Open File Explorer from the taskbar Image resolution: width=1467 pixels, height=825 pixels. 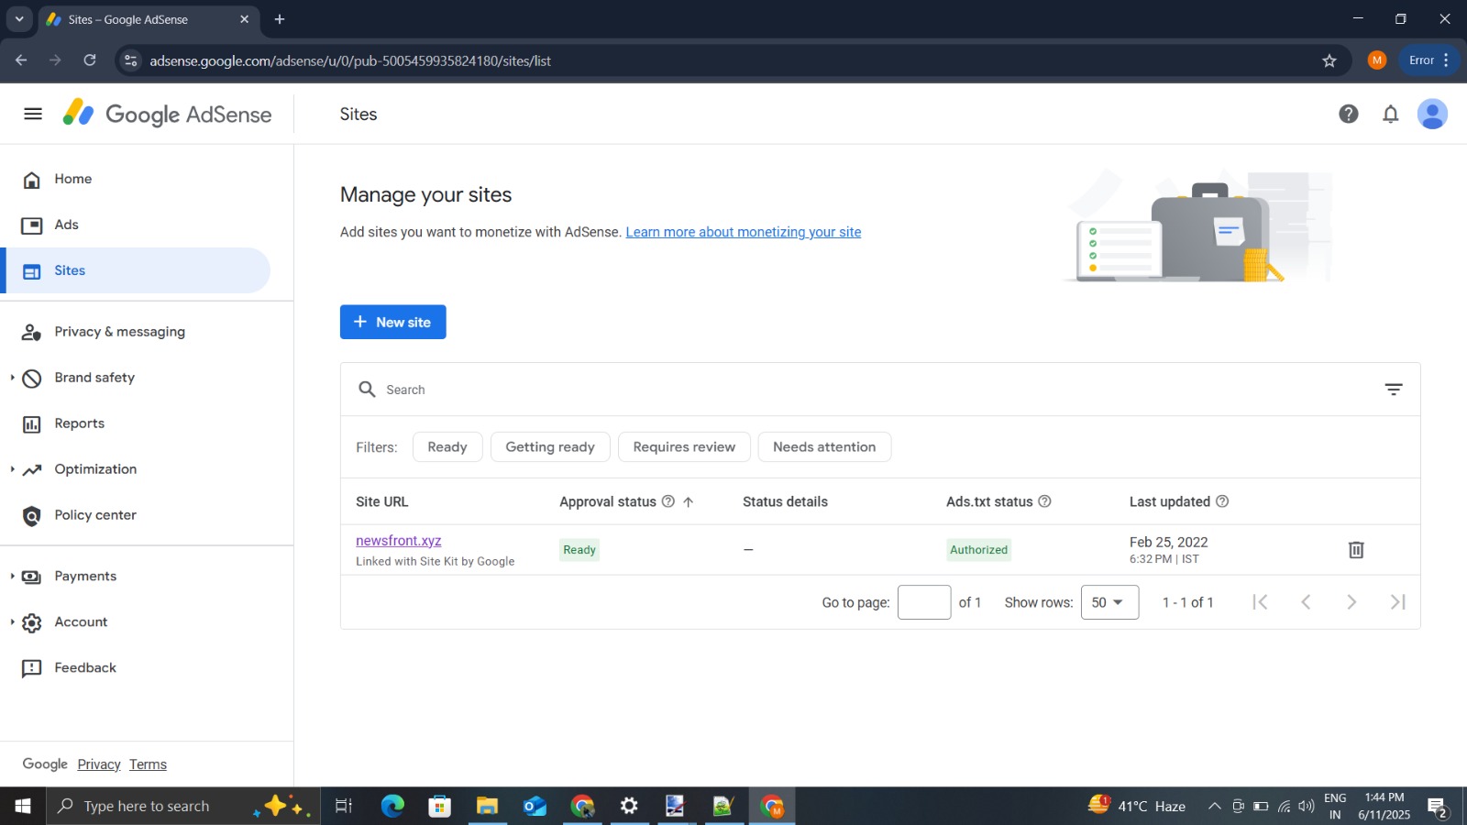[487, 806]
